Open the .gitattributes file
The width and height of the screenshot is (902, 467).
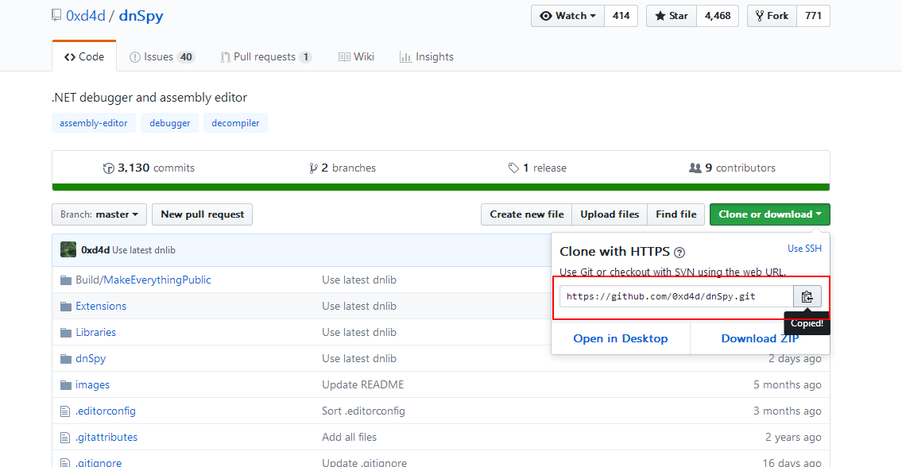click(106, 437)
